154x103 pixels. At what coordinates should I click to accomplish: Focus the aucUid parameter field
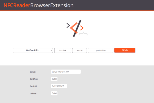tap(80, 50)
